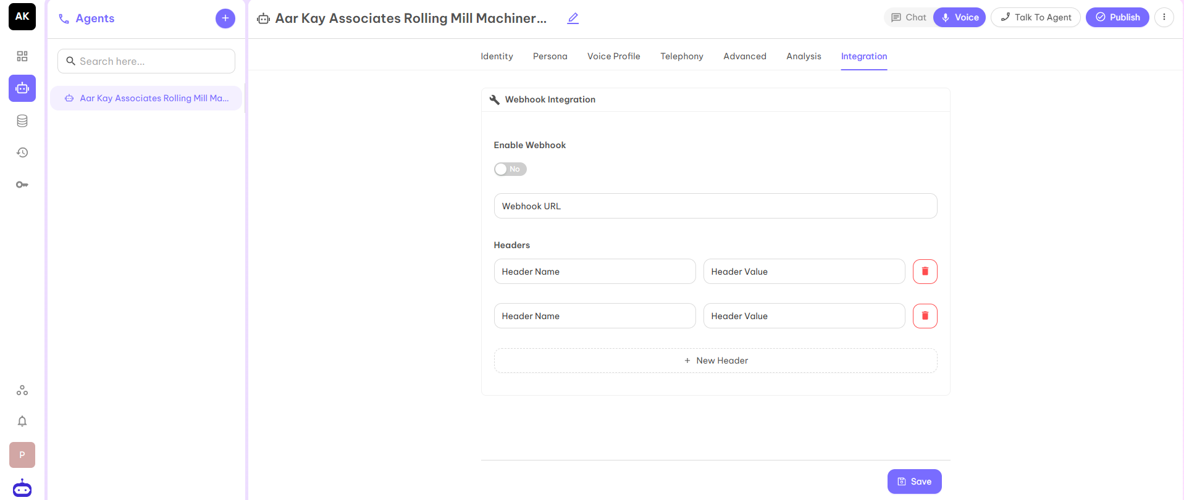The image size is (1184, 500).
Task: Open the Voice Profile tab
Action: tap(614, 56)
